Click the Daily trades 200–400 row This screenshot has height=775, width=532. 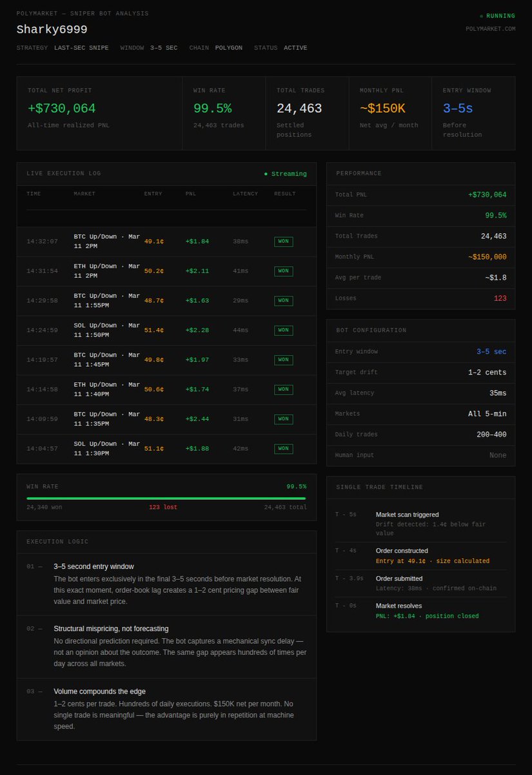(x=420, y=435)
